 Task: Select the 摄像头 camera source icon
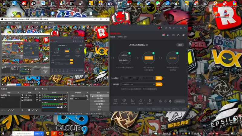coord(116,100)
